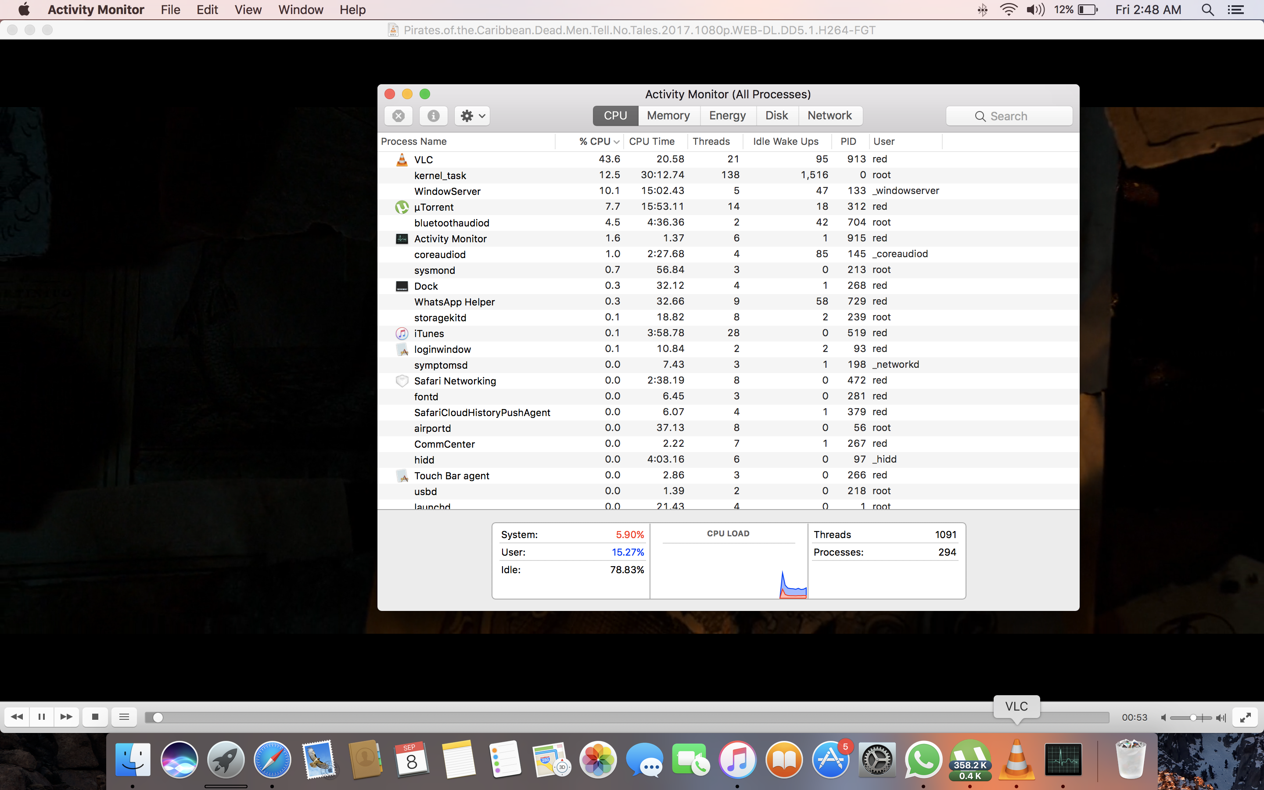Image resolution: width=1264 pixels, height=790 pixels.
Task: Open the Inspect process info button
Action: (434, 115)
